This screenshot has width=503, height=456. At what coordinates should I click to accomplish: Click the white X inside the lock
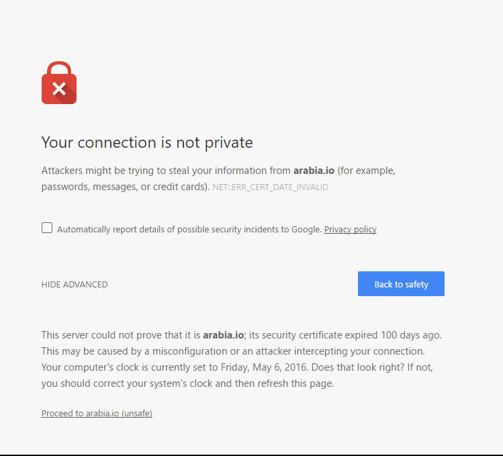[x=59, y=88]
